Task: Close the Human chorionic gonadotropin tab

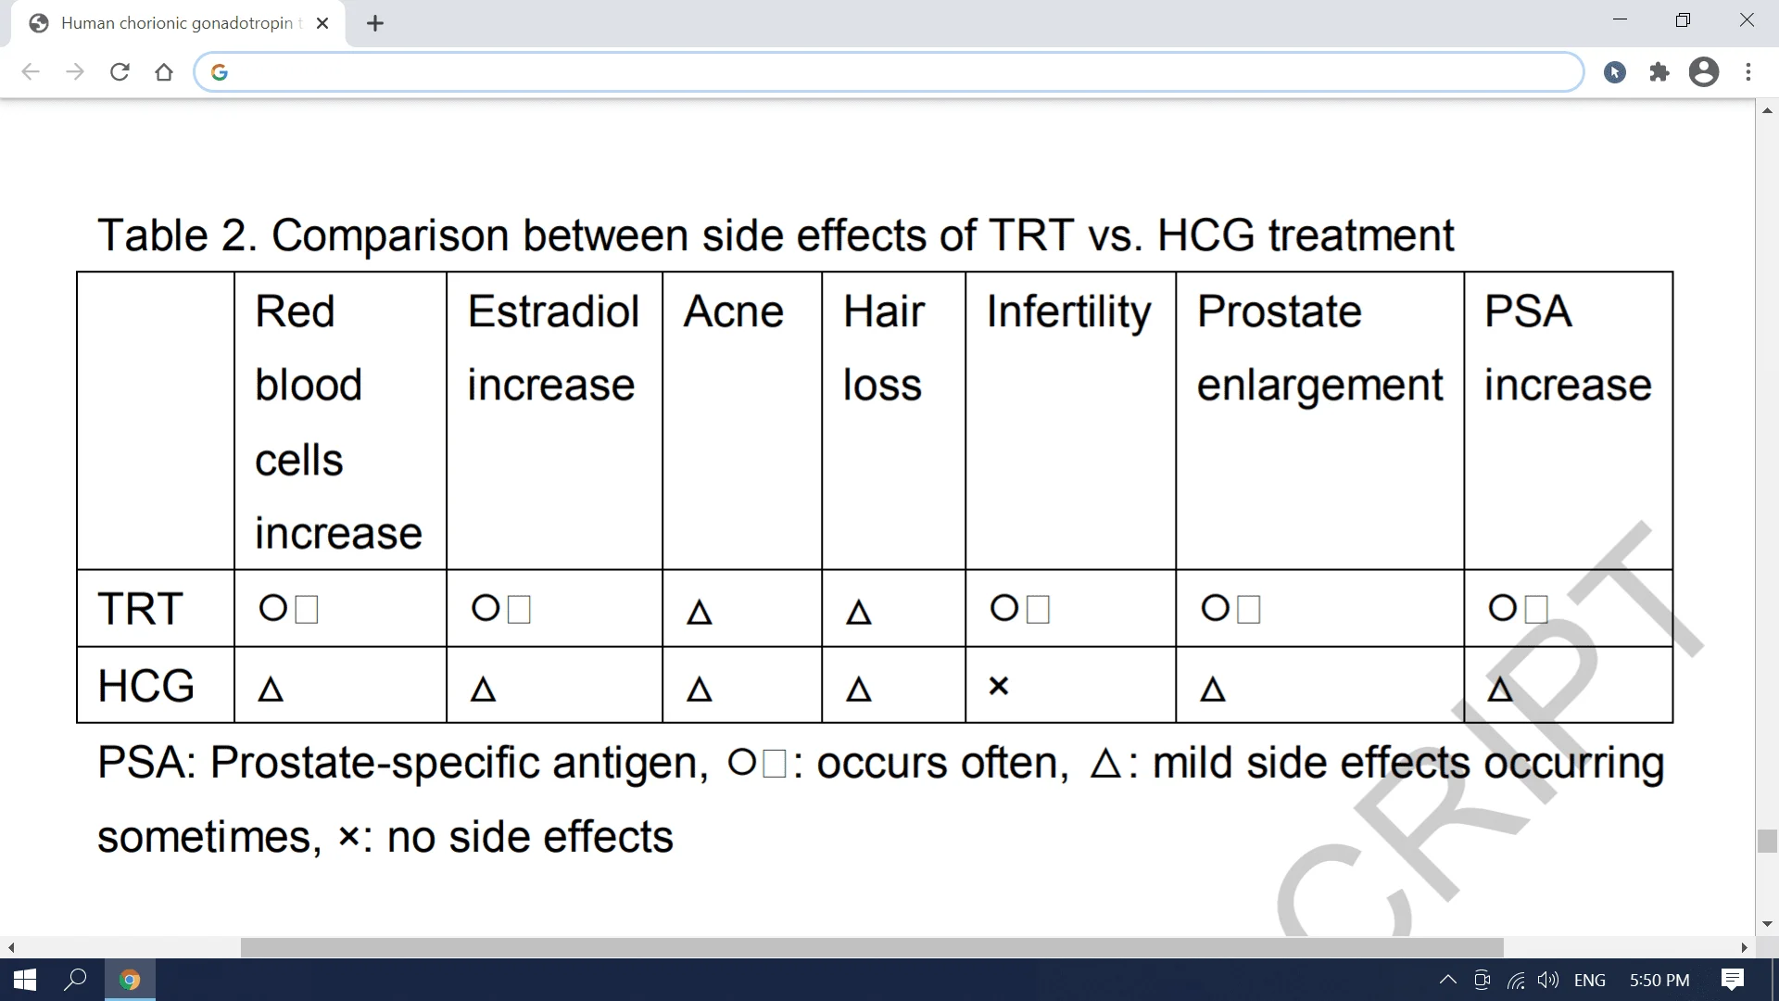Action: pyautogui.click(x=322, y=23)
